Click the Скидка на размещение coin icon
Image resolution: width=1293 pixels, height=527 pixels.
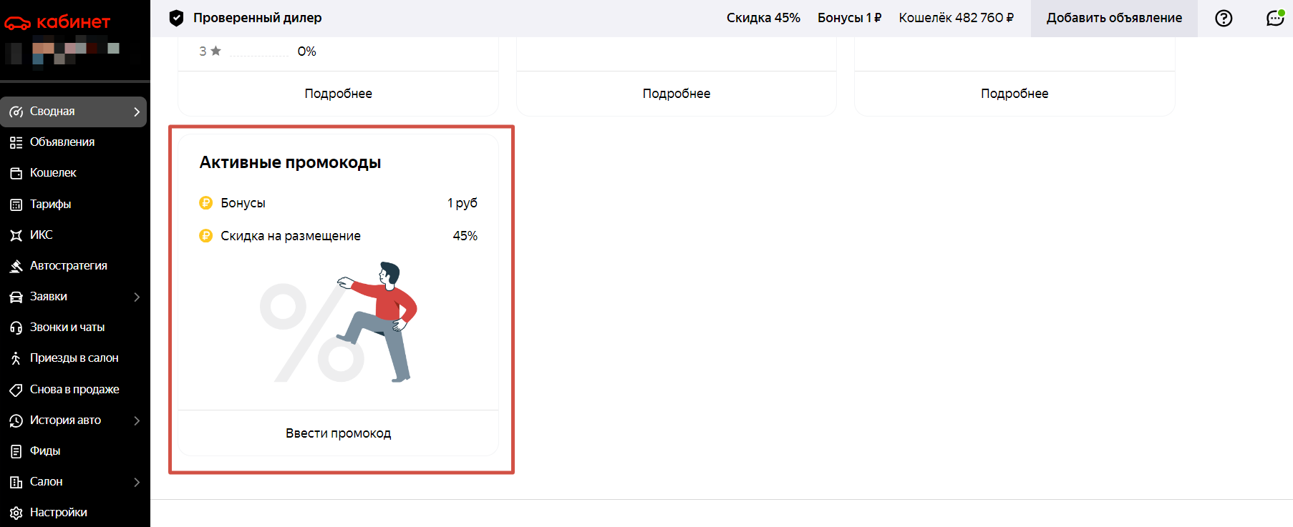pos(206,236)
